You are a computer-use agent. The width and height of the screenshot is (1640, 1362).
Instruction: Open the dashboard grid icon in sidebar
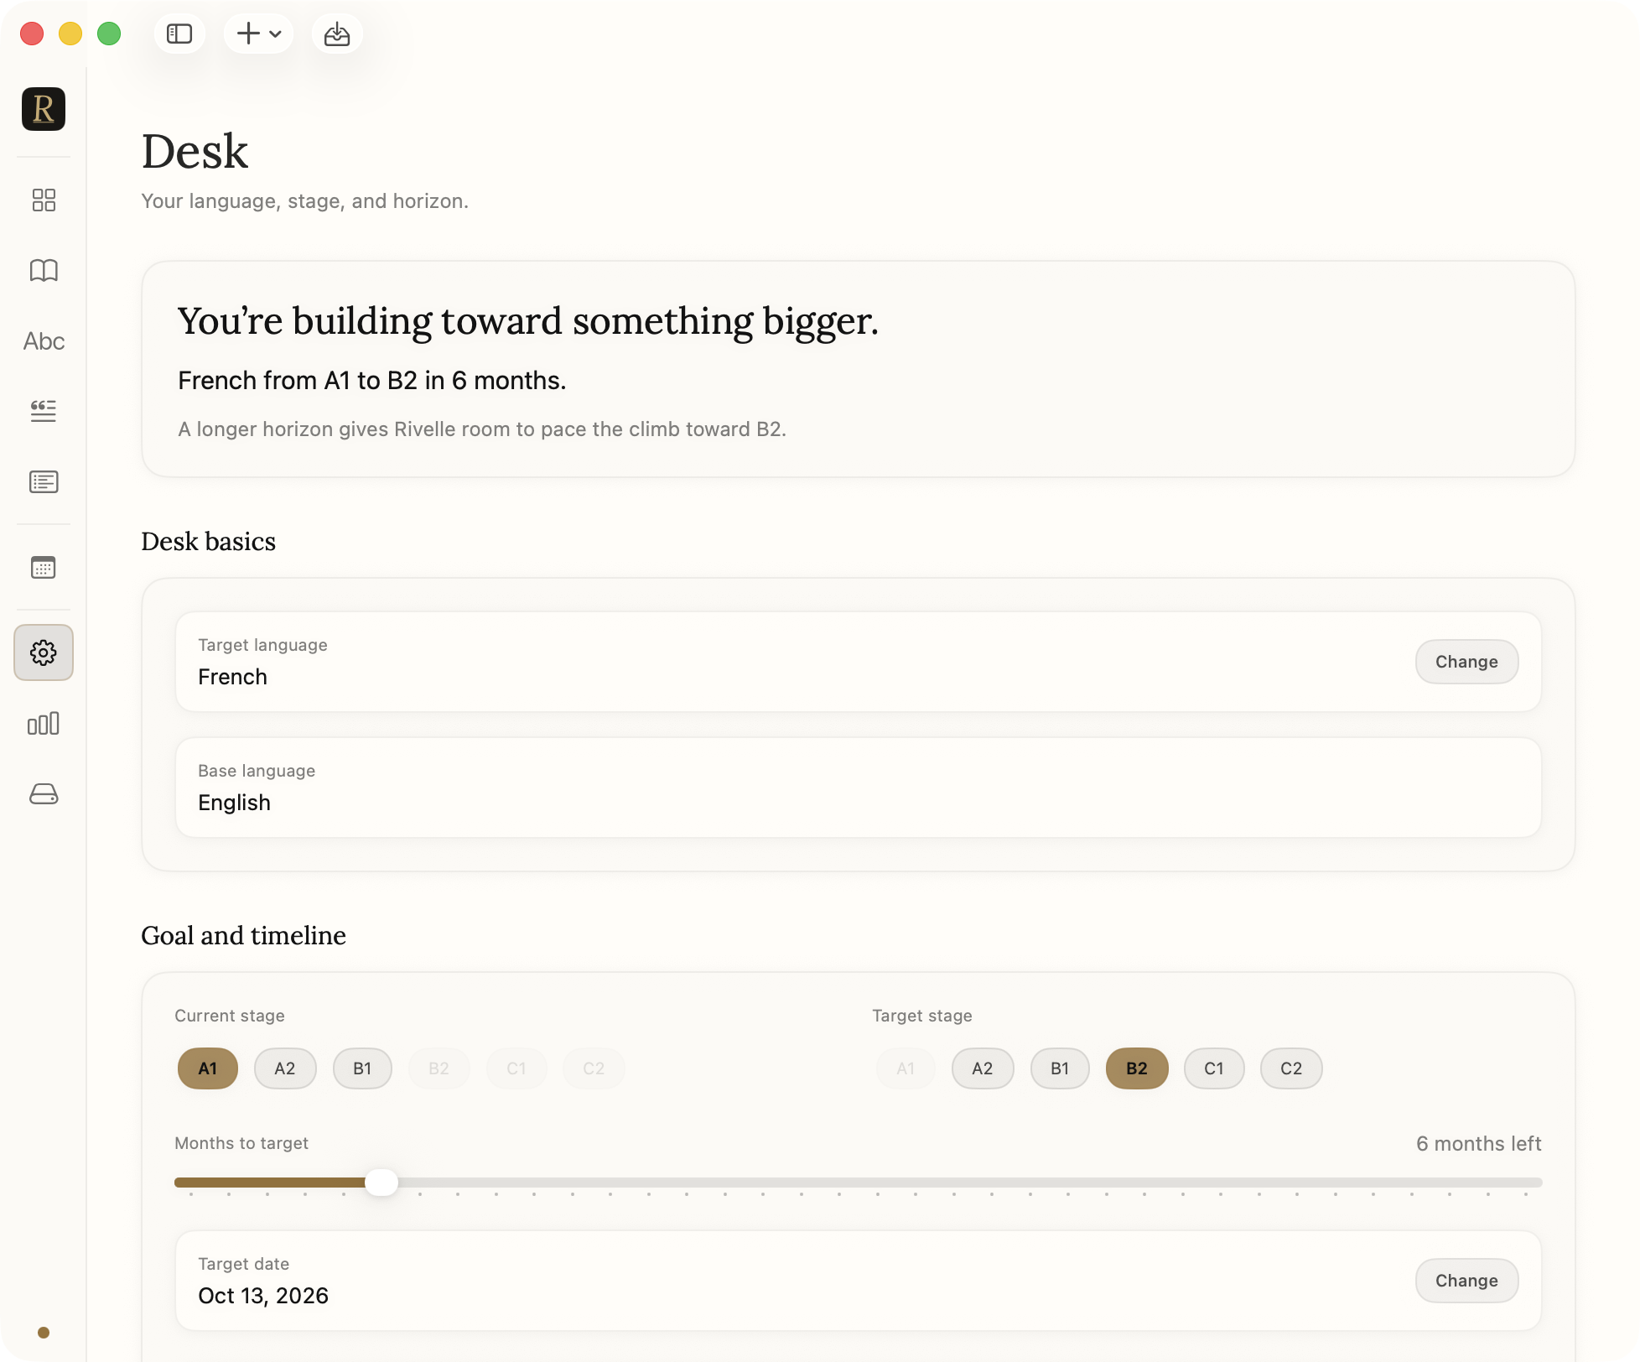pyautogui.click(x=44, y=200)
